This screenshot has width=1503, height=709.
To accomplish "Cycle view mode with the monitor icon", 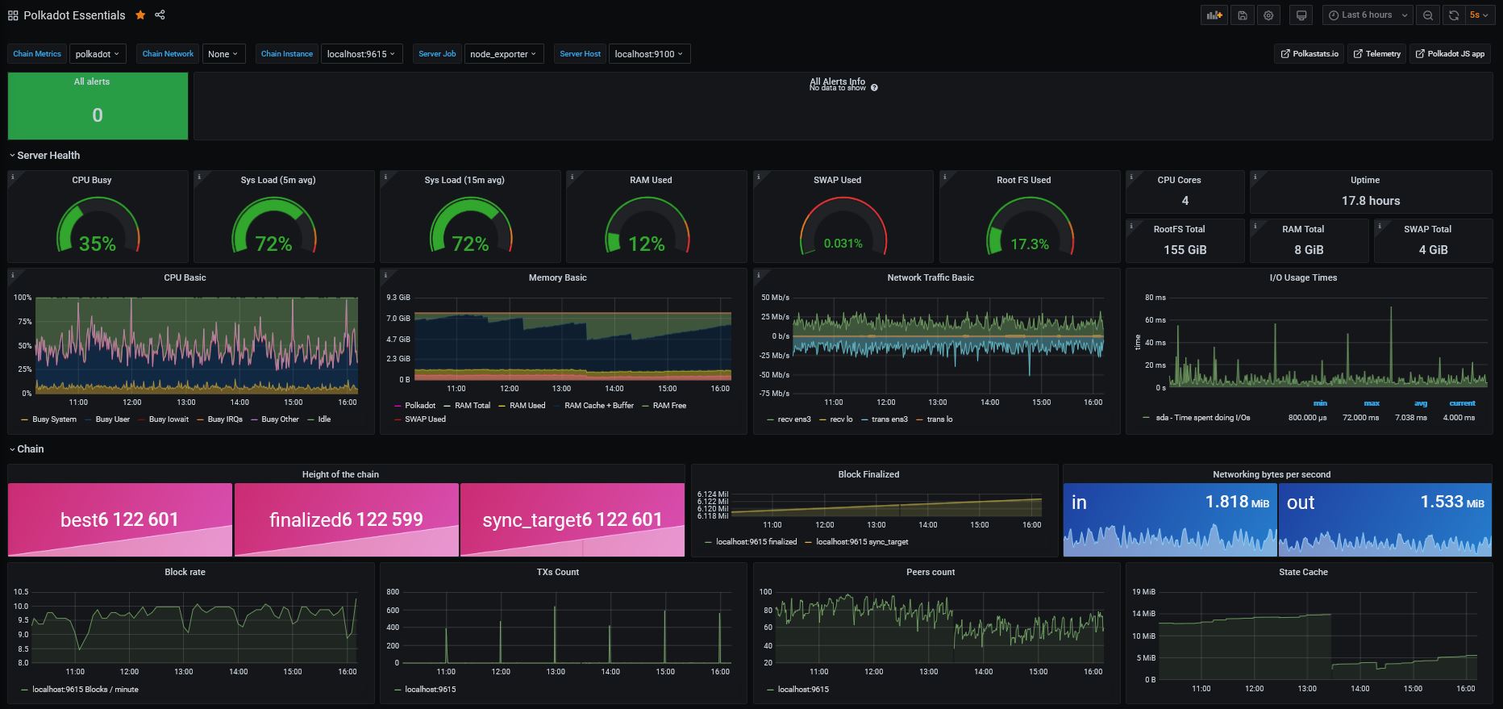I will click(x=1301, y=15).
